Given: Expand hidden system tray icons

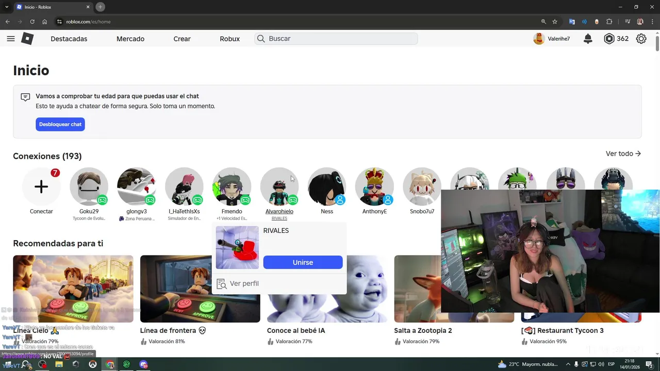Looking at the screenshot, I should click(x=568, y=364).
